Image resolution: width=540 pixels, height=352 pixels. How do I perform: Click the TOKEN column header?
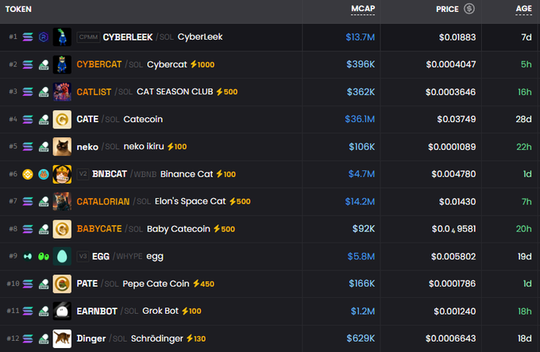[18, 10]
